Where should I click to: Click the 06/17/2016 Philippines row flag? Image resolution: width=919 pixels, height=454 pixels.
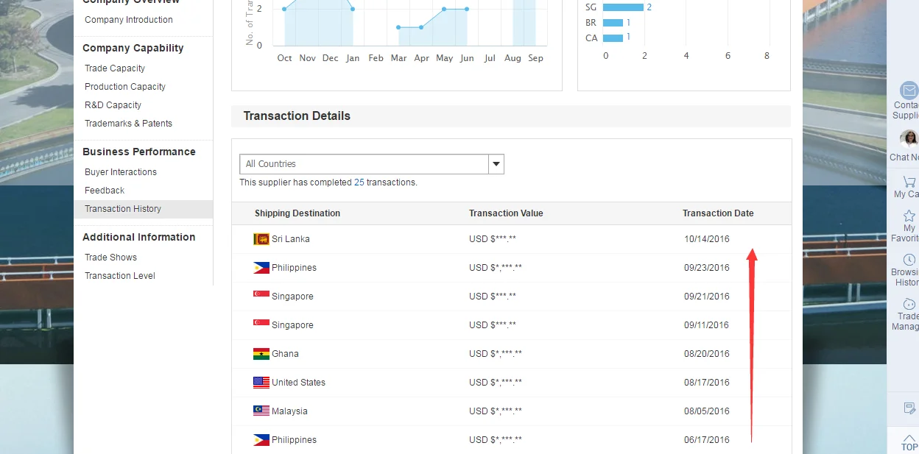coord(261,439)
